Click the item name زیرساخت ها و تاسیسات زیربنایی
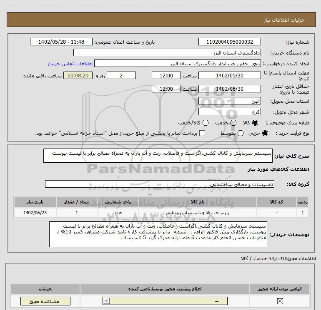 coord(198,213)
